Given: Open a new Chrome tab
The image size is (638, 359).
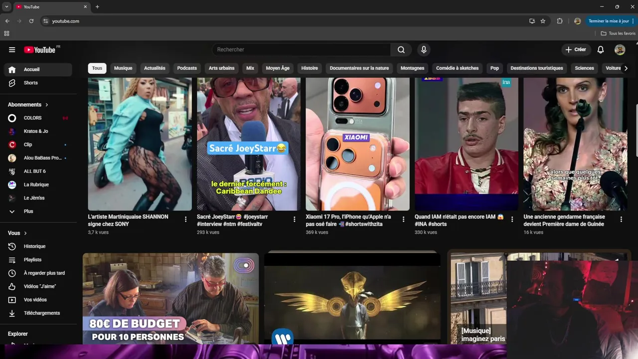Looking at the screenshot, I should coord(97,7).
